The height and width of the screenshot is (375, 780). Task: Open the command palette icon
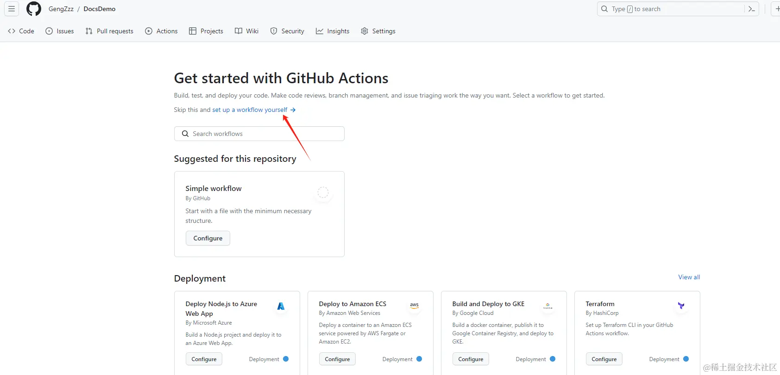(x=751, y=9)
